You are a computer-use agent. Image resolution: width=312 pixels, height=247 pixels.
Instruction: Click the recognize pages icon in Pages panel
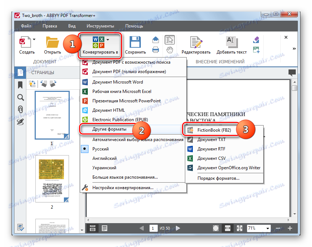pyautogui.click(x=32, y=84)
